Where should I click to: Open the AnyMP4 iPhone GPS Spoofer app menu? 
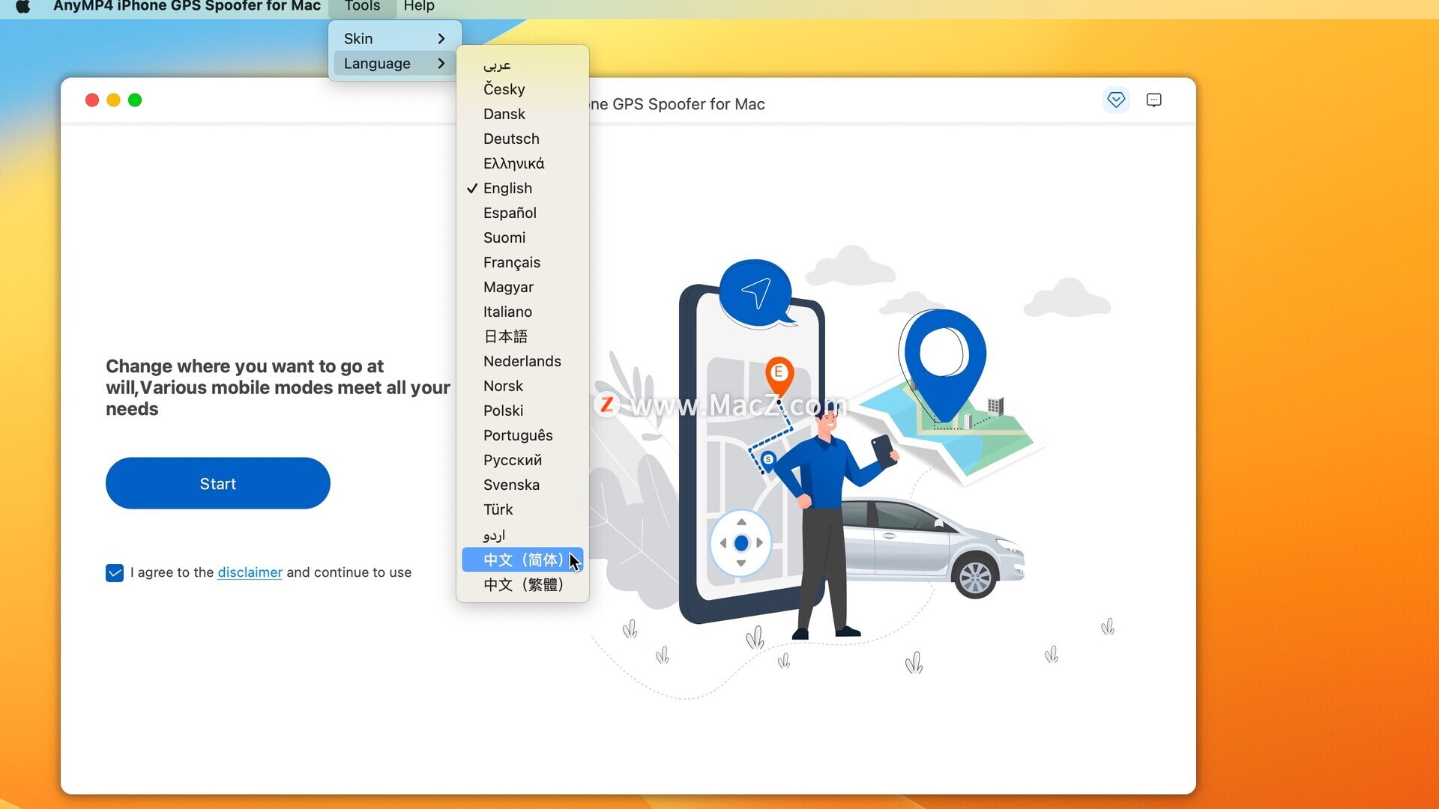click(x=187, y=7)
